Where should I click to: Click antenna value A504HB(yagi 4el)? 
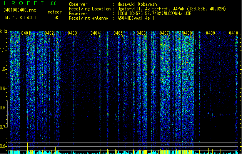(136, 18)
